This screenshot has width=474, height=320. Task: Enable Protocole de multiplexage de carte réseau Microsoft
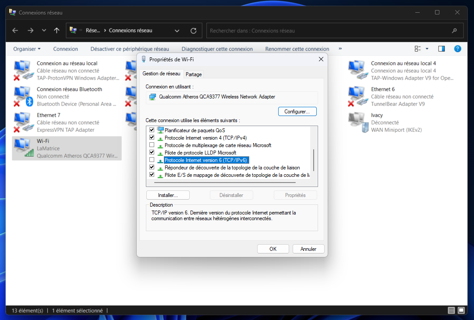pyautogui.click(x=152, y=145)
